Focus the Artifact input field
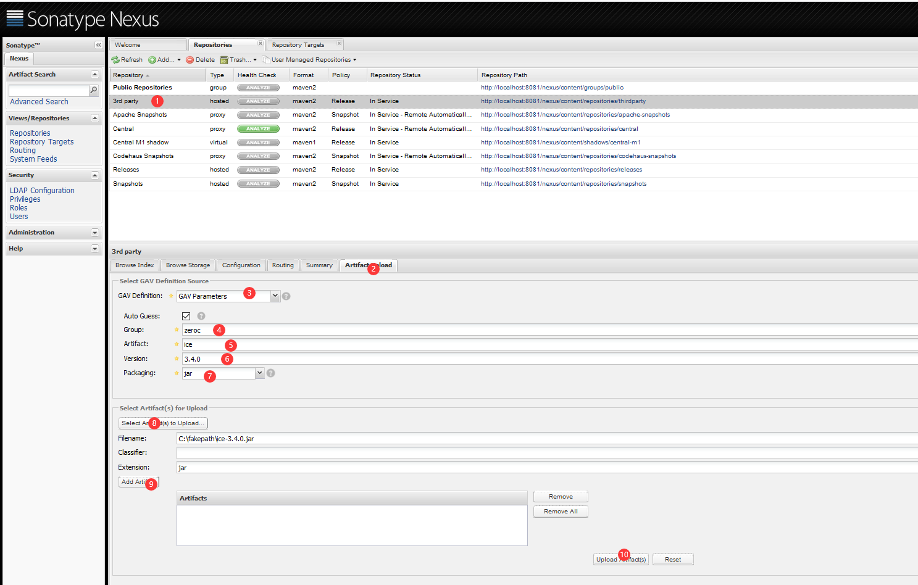Viewport: 918px width, 585px height. pos(549,344)
